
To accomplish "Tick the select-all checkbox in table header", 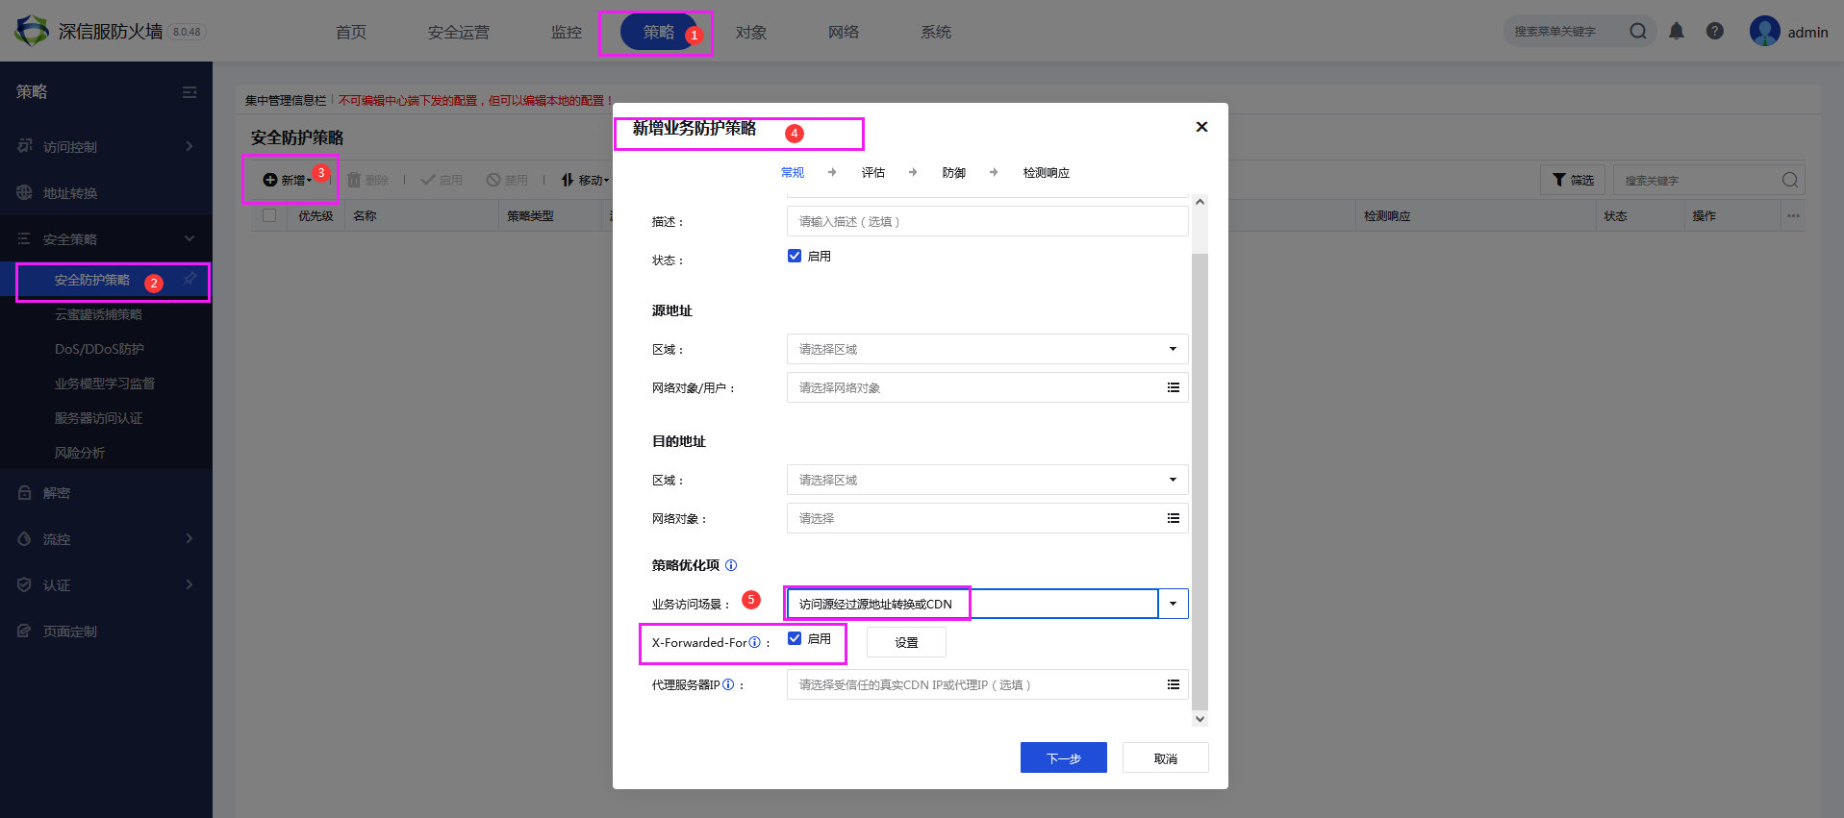I will [x=269, y=216].
